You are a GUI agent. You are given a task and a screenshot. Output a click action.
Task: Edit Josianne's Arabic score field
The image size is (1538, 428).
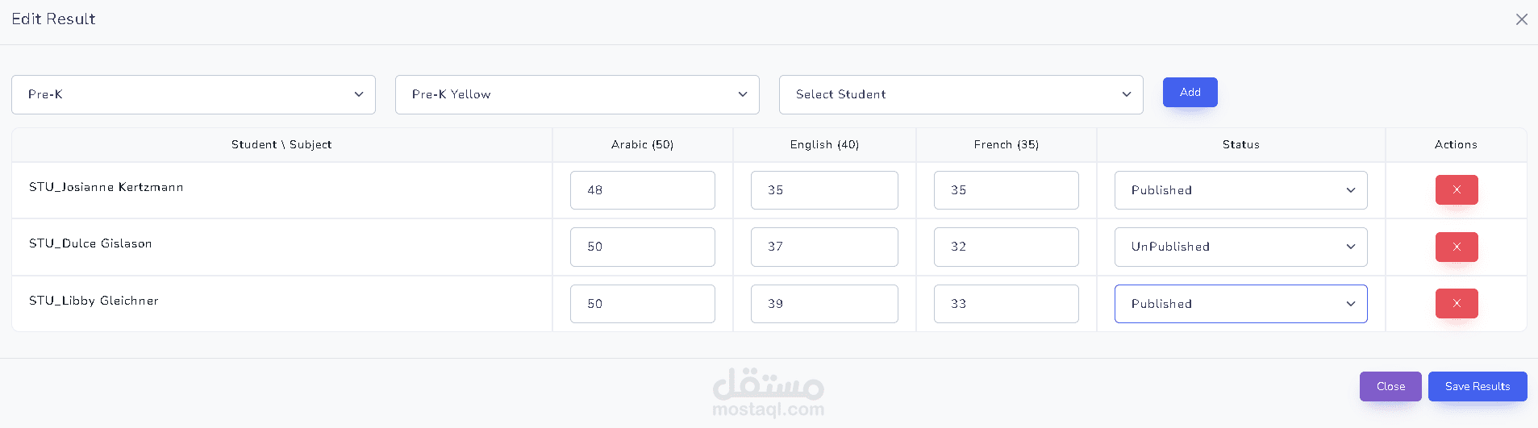click(642, 190)
